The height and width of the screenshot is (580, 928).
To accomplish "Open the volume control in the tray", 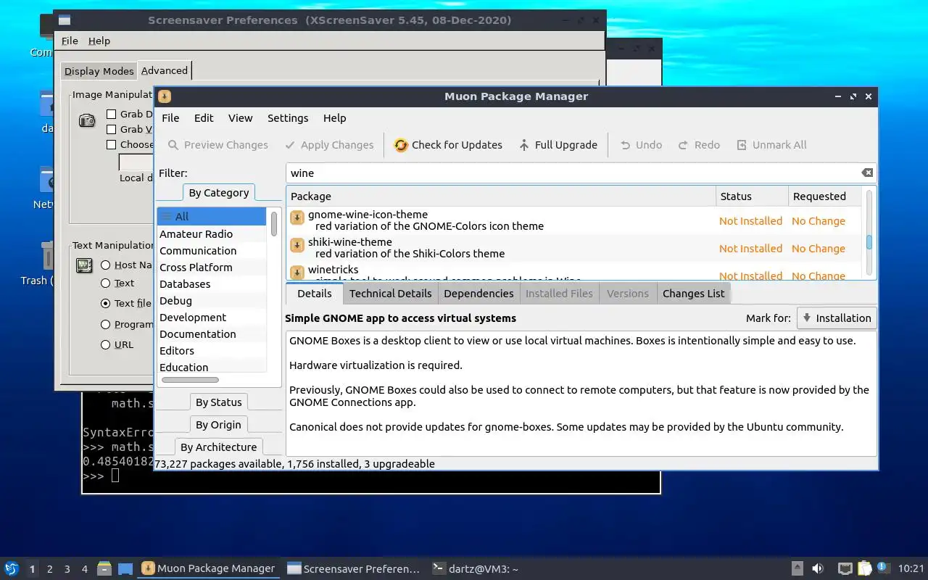I will (x=818, y=568).
